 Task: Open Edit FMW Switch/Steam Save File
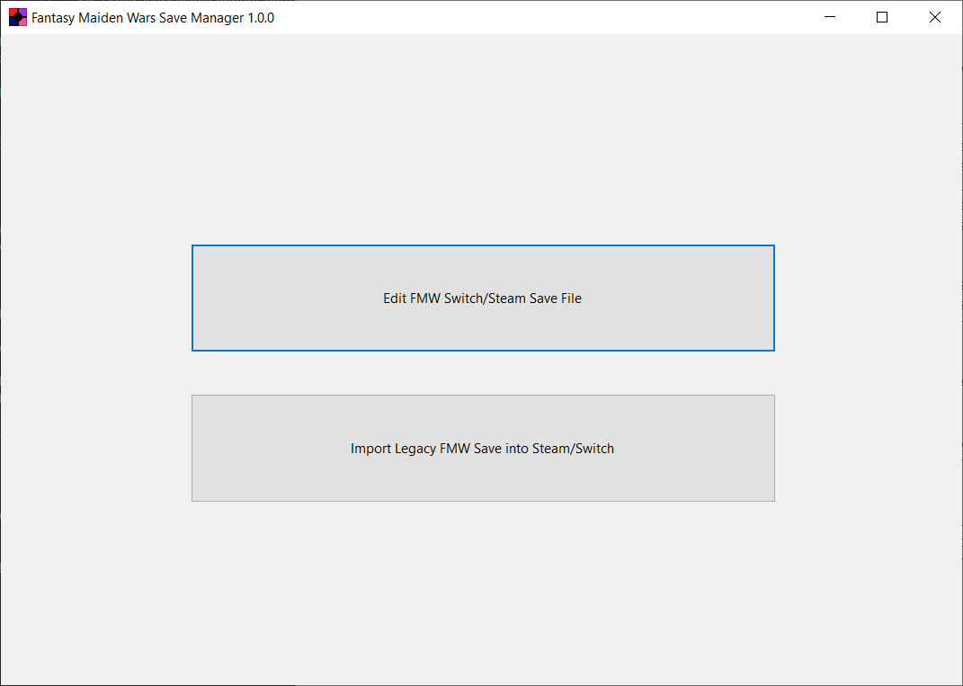coord(483,298)
